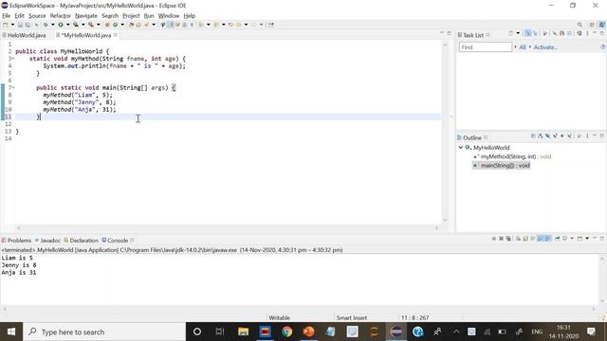
Task: Collapse the method fold marker on line 3
Action: pos(12,59)
